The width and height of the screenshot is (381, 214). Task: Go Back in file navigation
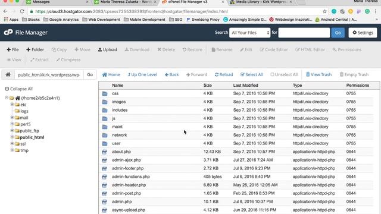172,74
